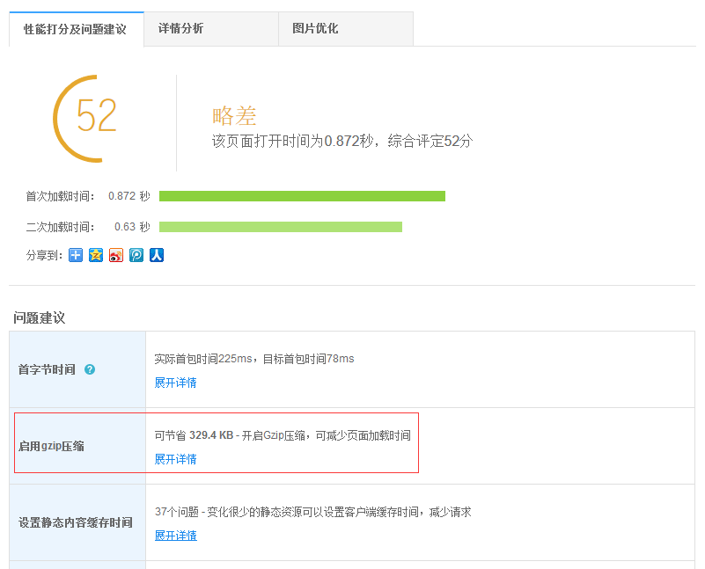
Task: Switch to the 图片优化 tab
Action: 315,29
